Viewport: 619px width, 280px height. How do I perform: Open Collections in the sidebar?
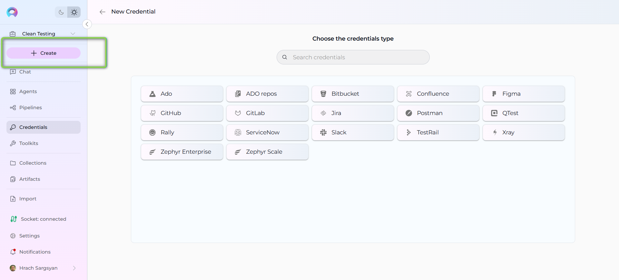tap(33, 163)
